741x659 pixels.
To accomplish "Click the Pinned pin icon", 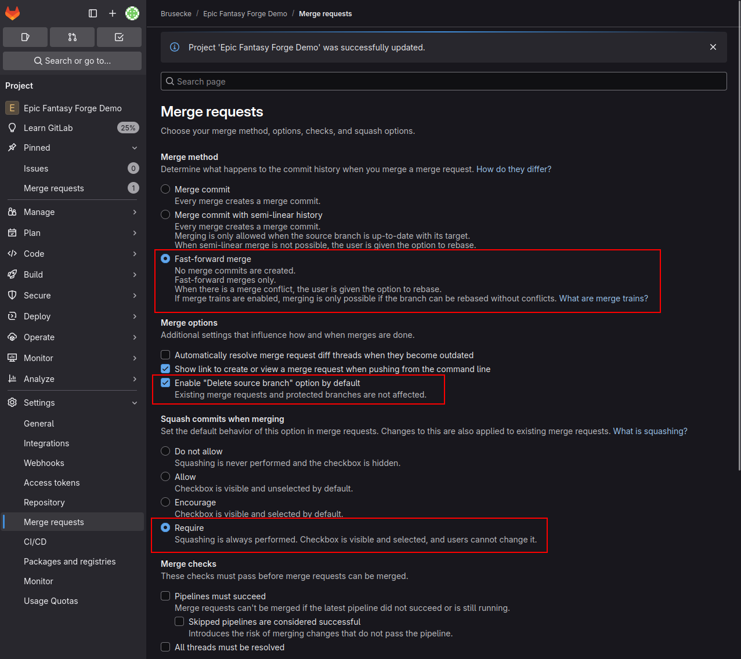I will 12,147.
